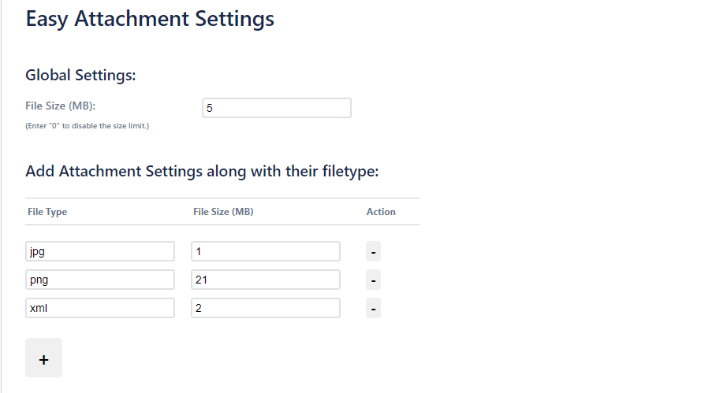Focus the xml file type field
This screenshot has width=701, height=393.
click(99, 308)
